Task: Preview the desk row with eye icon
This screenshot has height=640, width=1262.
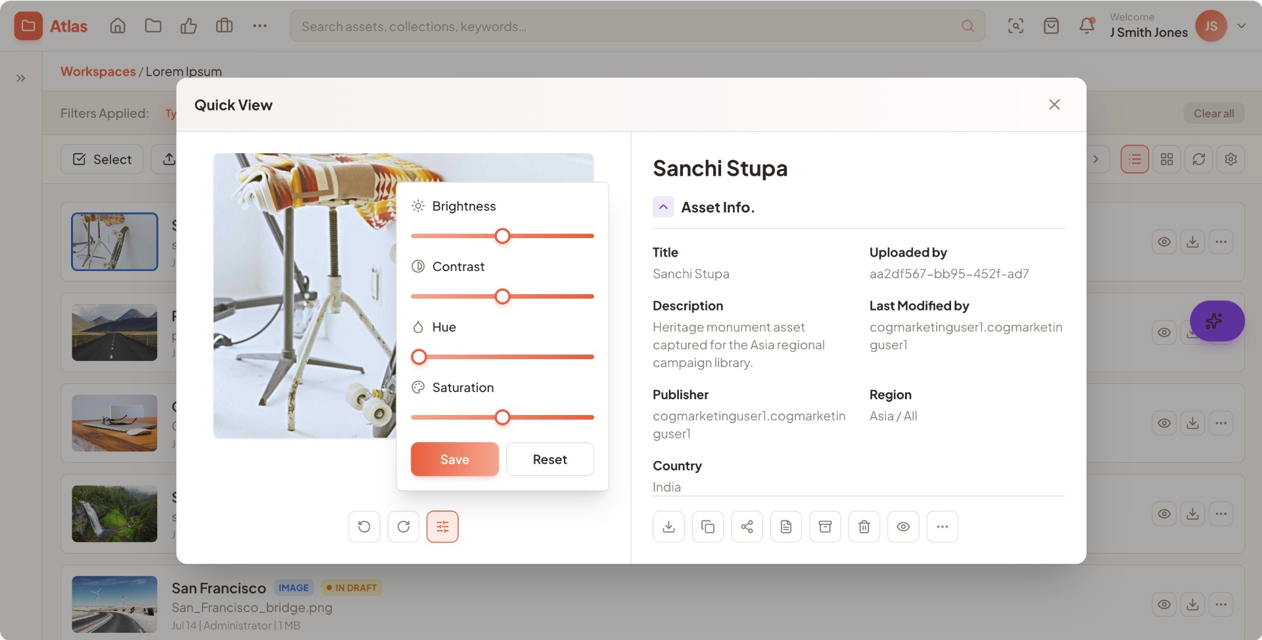Action: click(1164, 423)
